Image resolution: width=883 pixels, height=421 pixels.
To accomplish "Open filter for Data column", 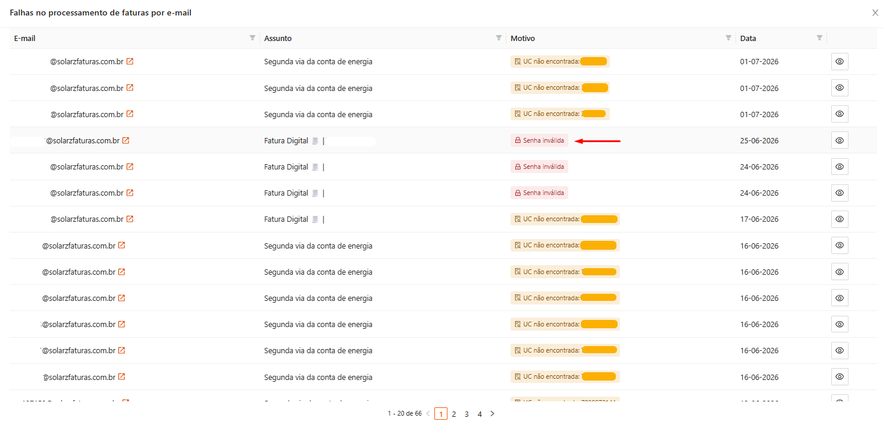I will [x=819, y=38].
